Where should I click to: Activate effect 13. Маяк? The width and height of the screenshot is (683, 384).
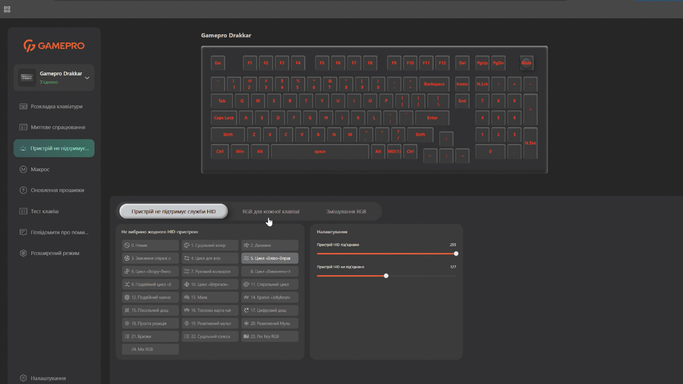pos(210,298)
